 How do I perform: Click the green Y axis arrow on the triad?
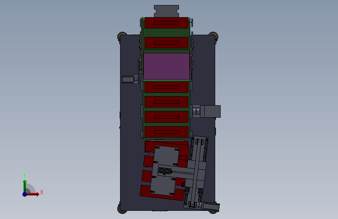(25, 186)
